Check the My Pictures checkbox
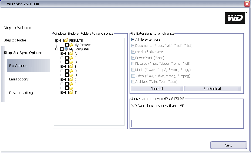The image size is (251, 153). point(67,45)
